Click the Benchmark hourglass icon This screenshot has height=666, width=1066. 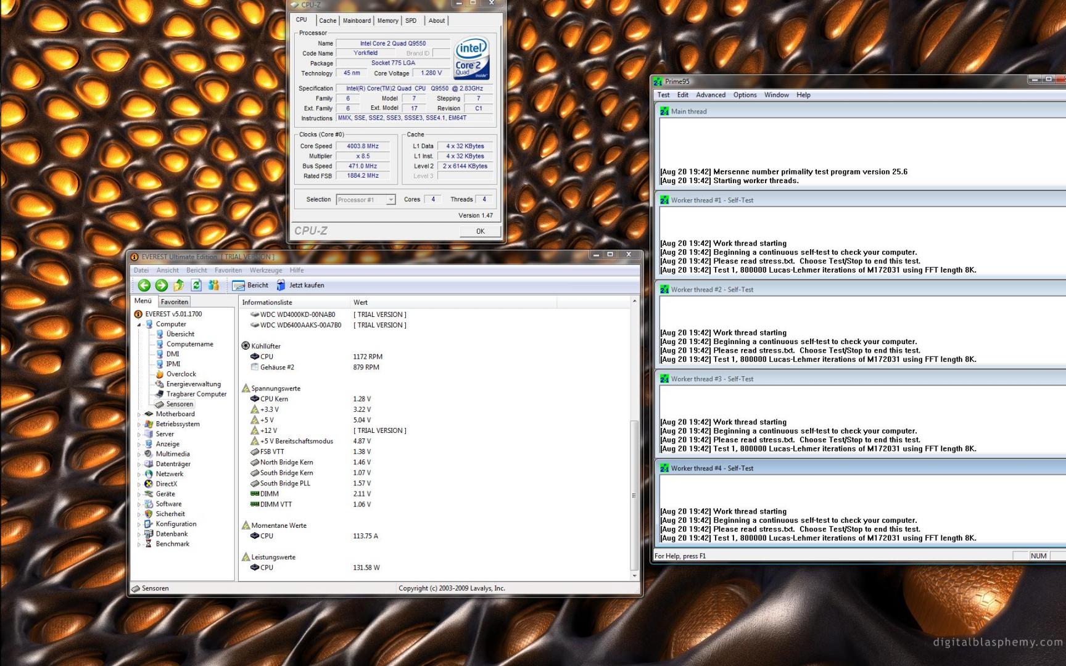[x=149, y=544]
